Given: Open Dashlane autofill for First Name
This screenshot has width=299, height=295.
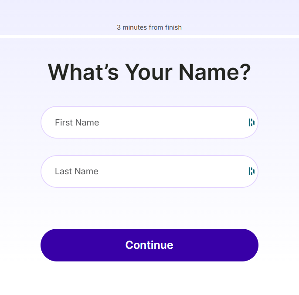Looking at the screenshot, I should pyautogui.click(x=251, y=122).
